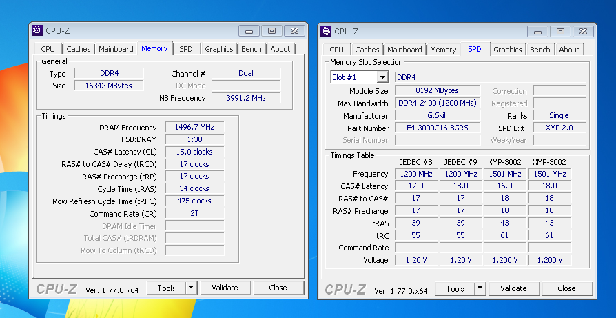
Task: Select Memory tab in left window
Action: click(154, 48)
